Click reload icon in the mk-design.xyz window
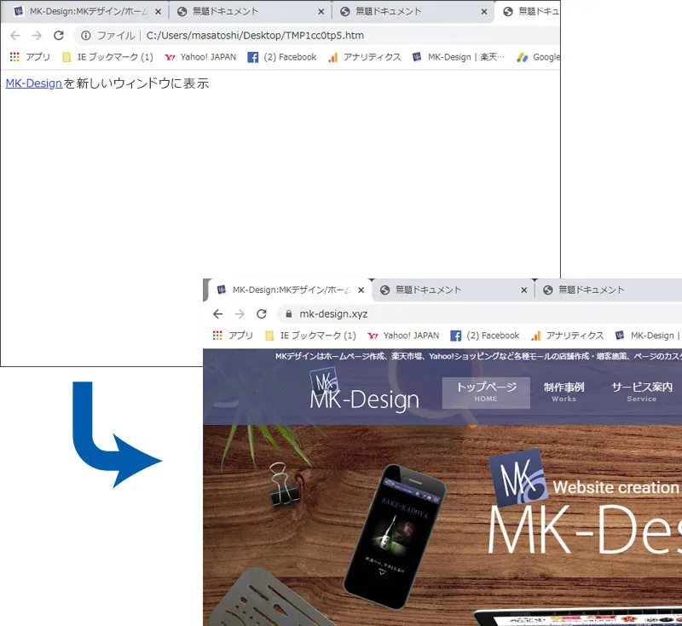 pyautogui.click(x=262, y=313)
